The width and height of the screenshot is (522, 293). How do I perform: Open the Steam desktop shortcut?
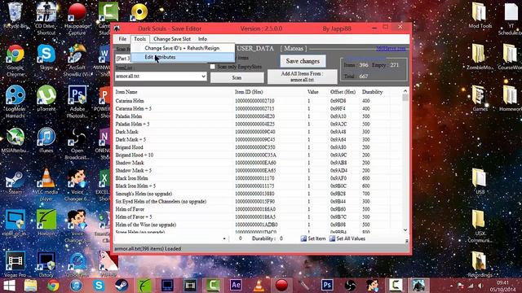coord(15,181)
